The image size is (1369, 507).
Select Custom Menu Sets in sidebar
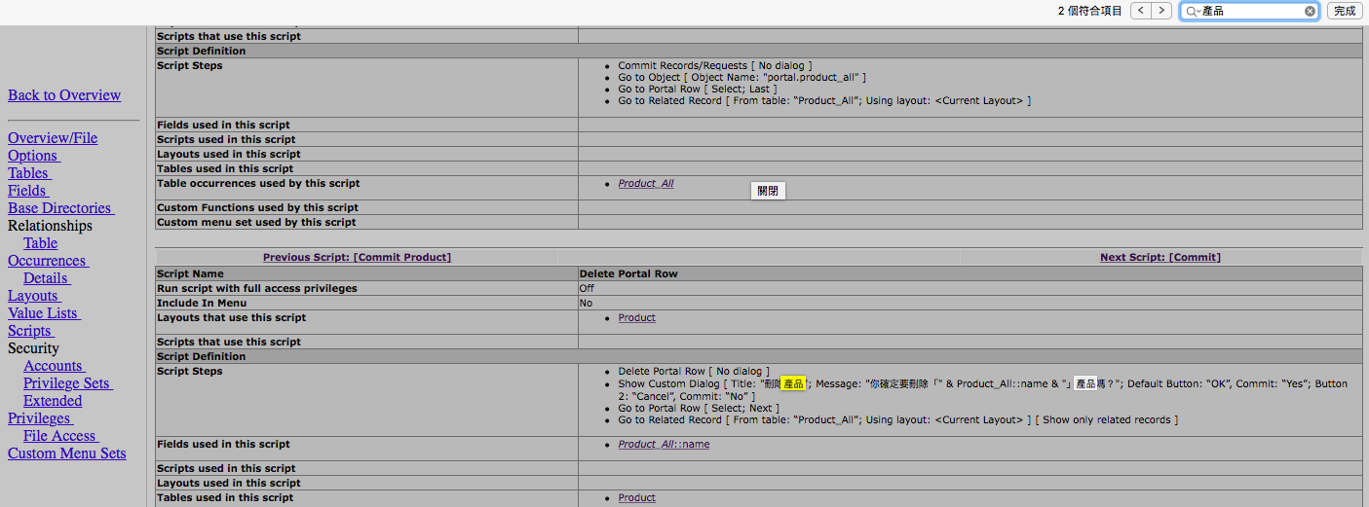click(x=66, y=453)
